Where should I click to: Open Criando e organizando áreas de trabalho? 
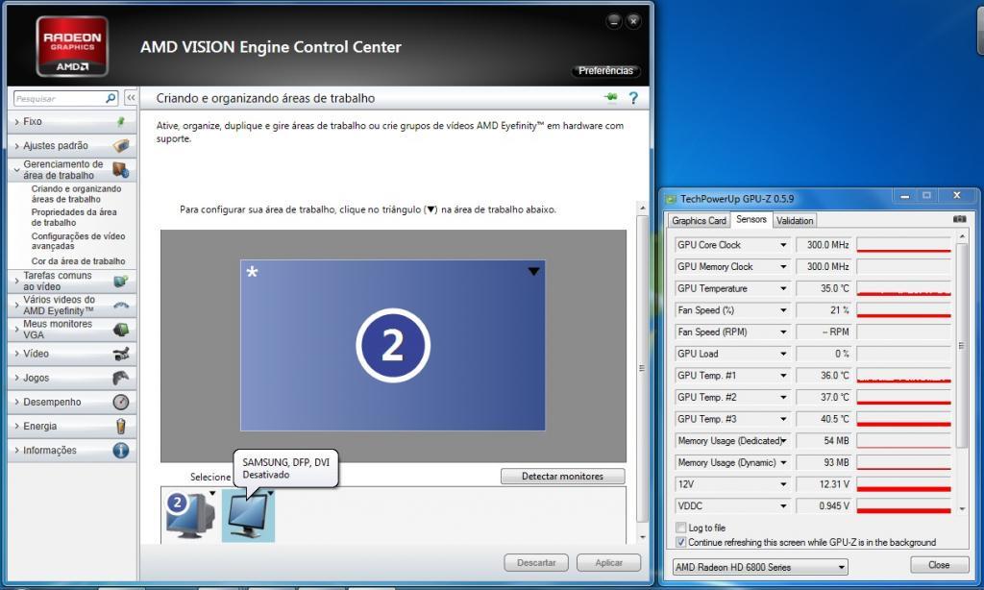tap(77, 194)
